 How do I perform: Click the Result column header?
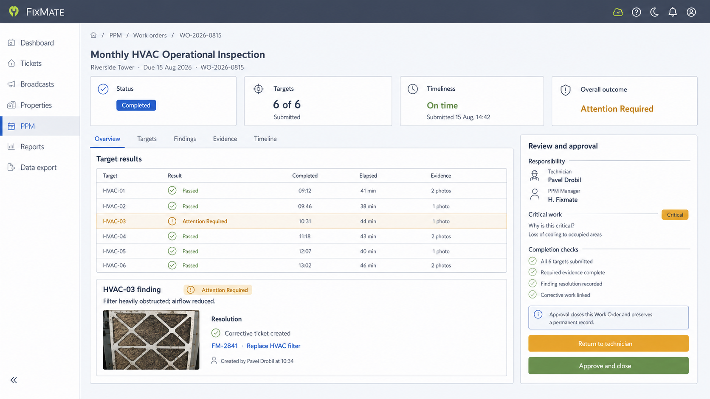(x=175, y=176)
